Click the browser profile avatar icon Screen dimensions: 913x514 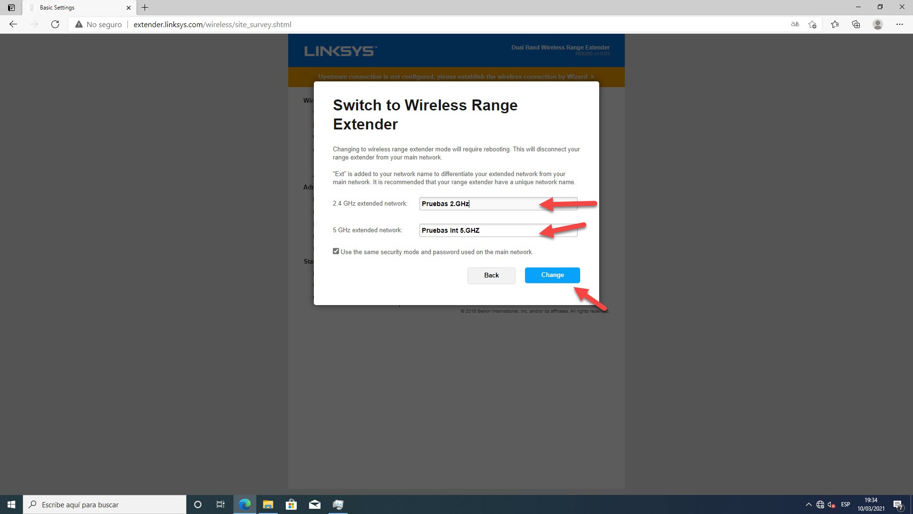point(878,24)
